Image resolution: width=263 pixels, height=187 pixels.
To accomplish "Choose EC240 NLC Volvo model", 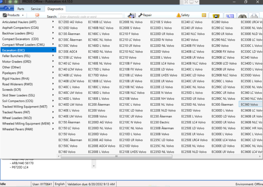I will pos(193,34).
